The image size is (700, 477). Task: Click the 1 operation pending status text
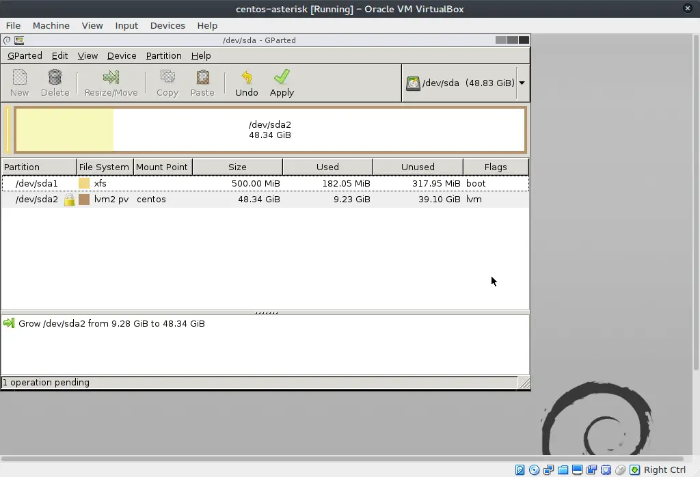[x=46, y=383]
